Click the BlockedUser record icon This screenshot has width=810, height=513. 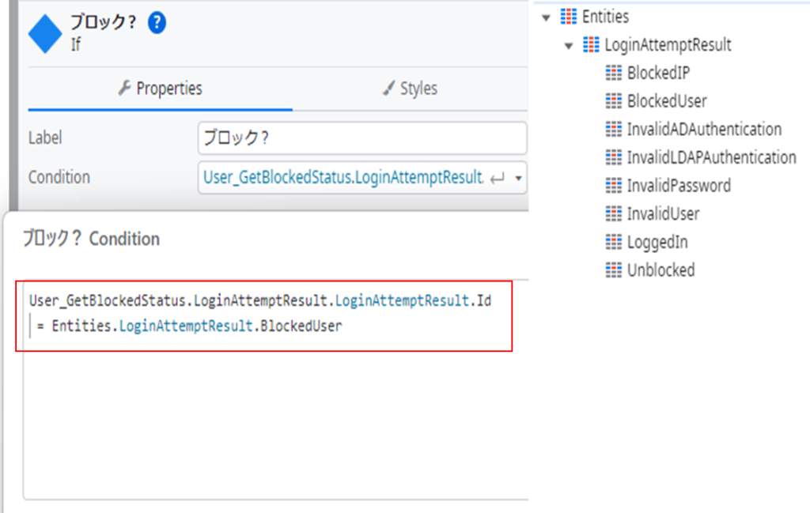point(614,101)
